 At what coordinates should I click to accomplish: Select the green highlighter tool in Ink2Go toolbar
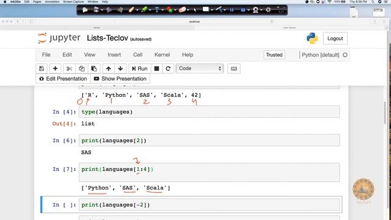click(144, 10)
